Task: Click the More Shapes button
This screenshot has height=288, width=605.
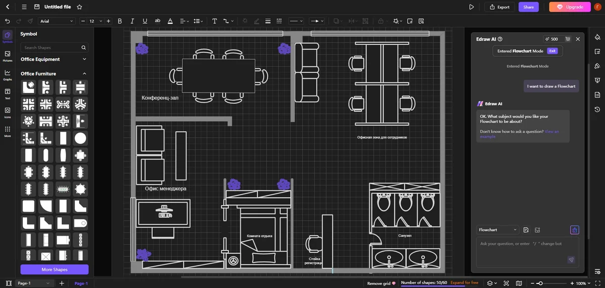Action: pyautogui.click(x=54, y=269)
